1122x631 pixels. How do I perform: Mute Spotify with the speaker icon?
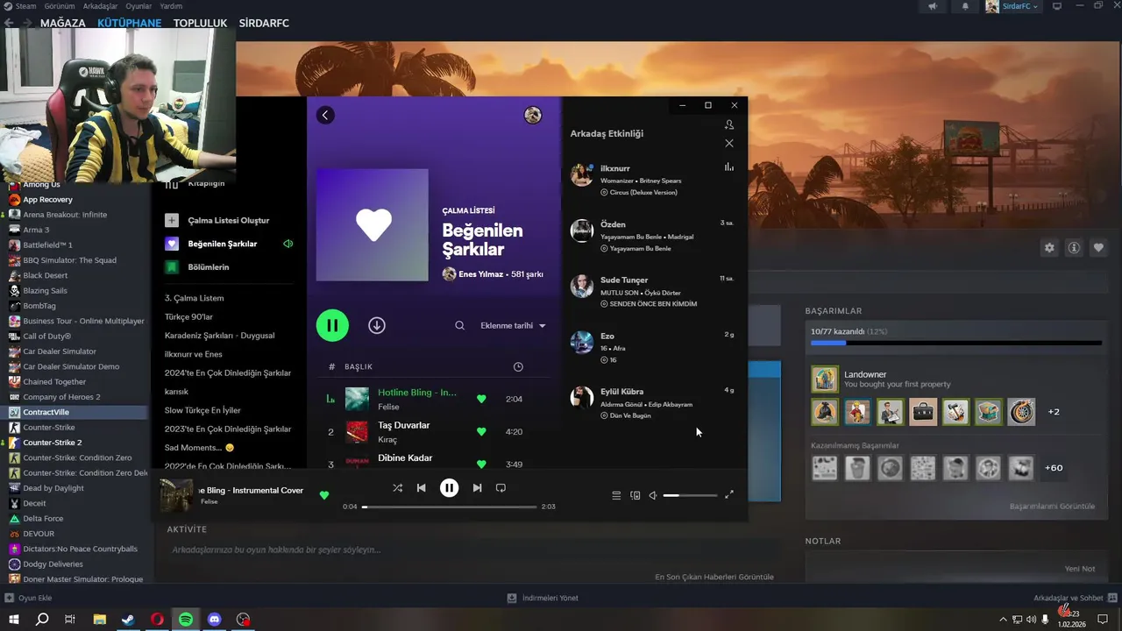[x=653, y=495]
